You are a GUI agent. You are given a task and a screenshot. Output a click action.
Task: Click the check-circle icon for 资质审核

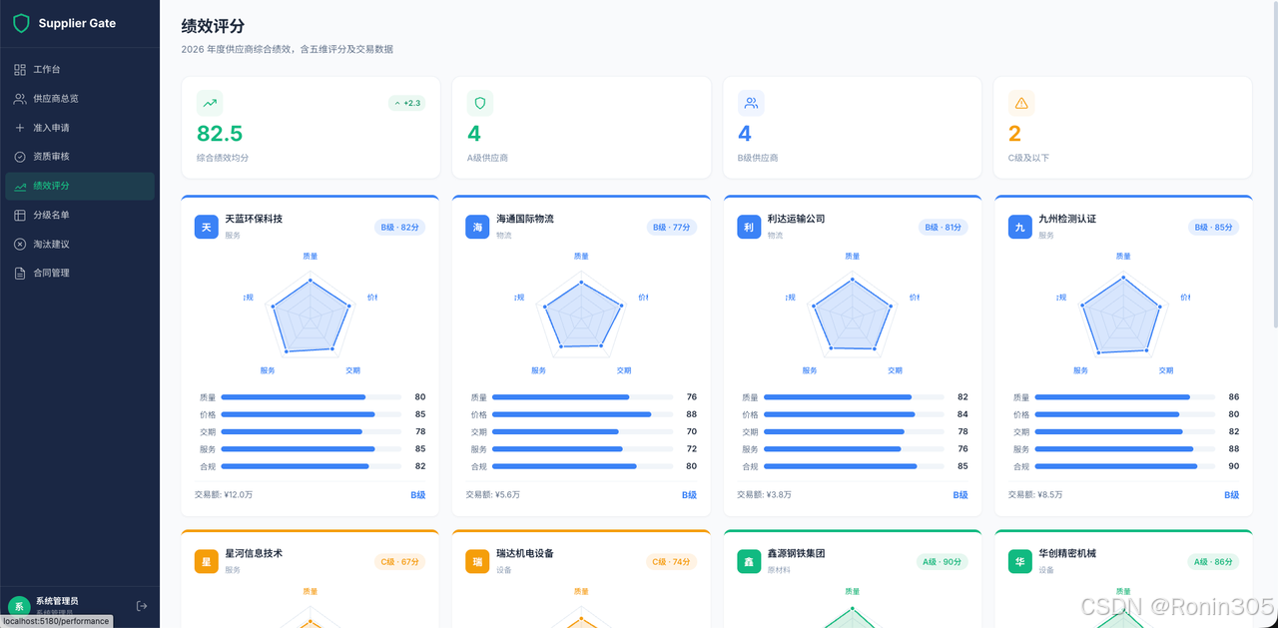point(20,157)
